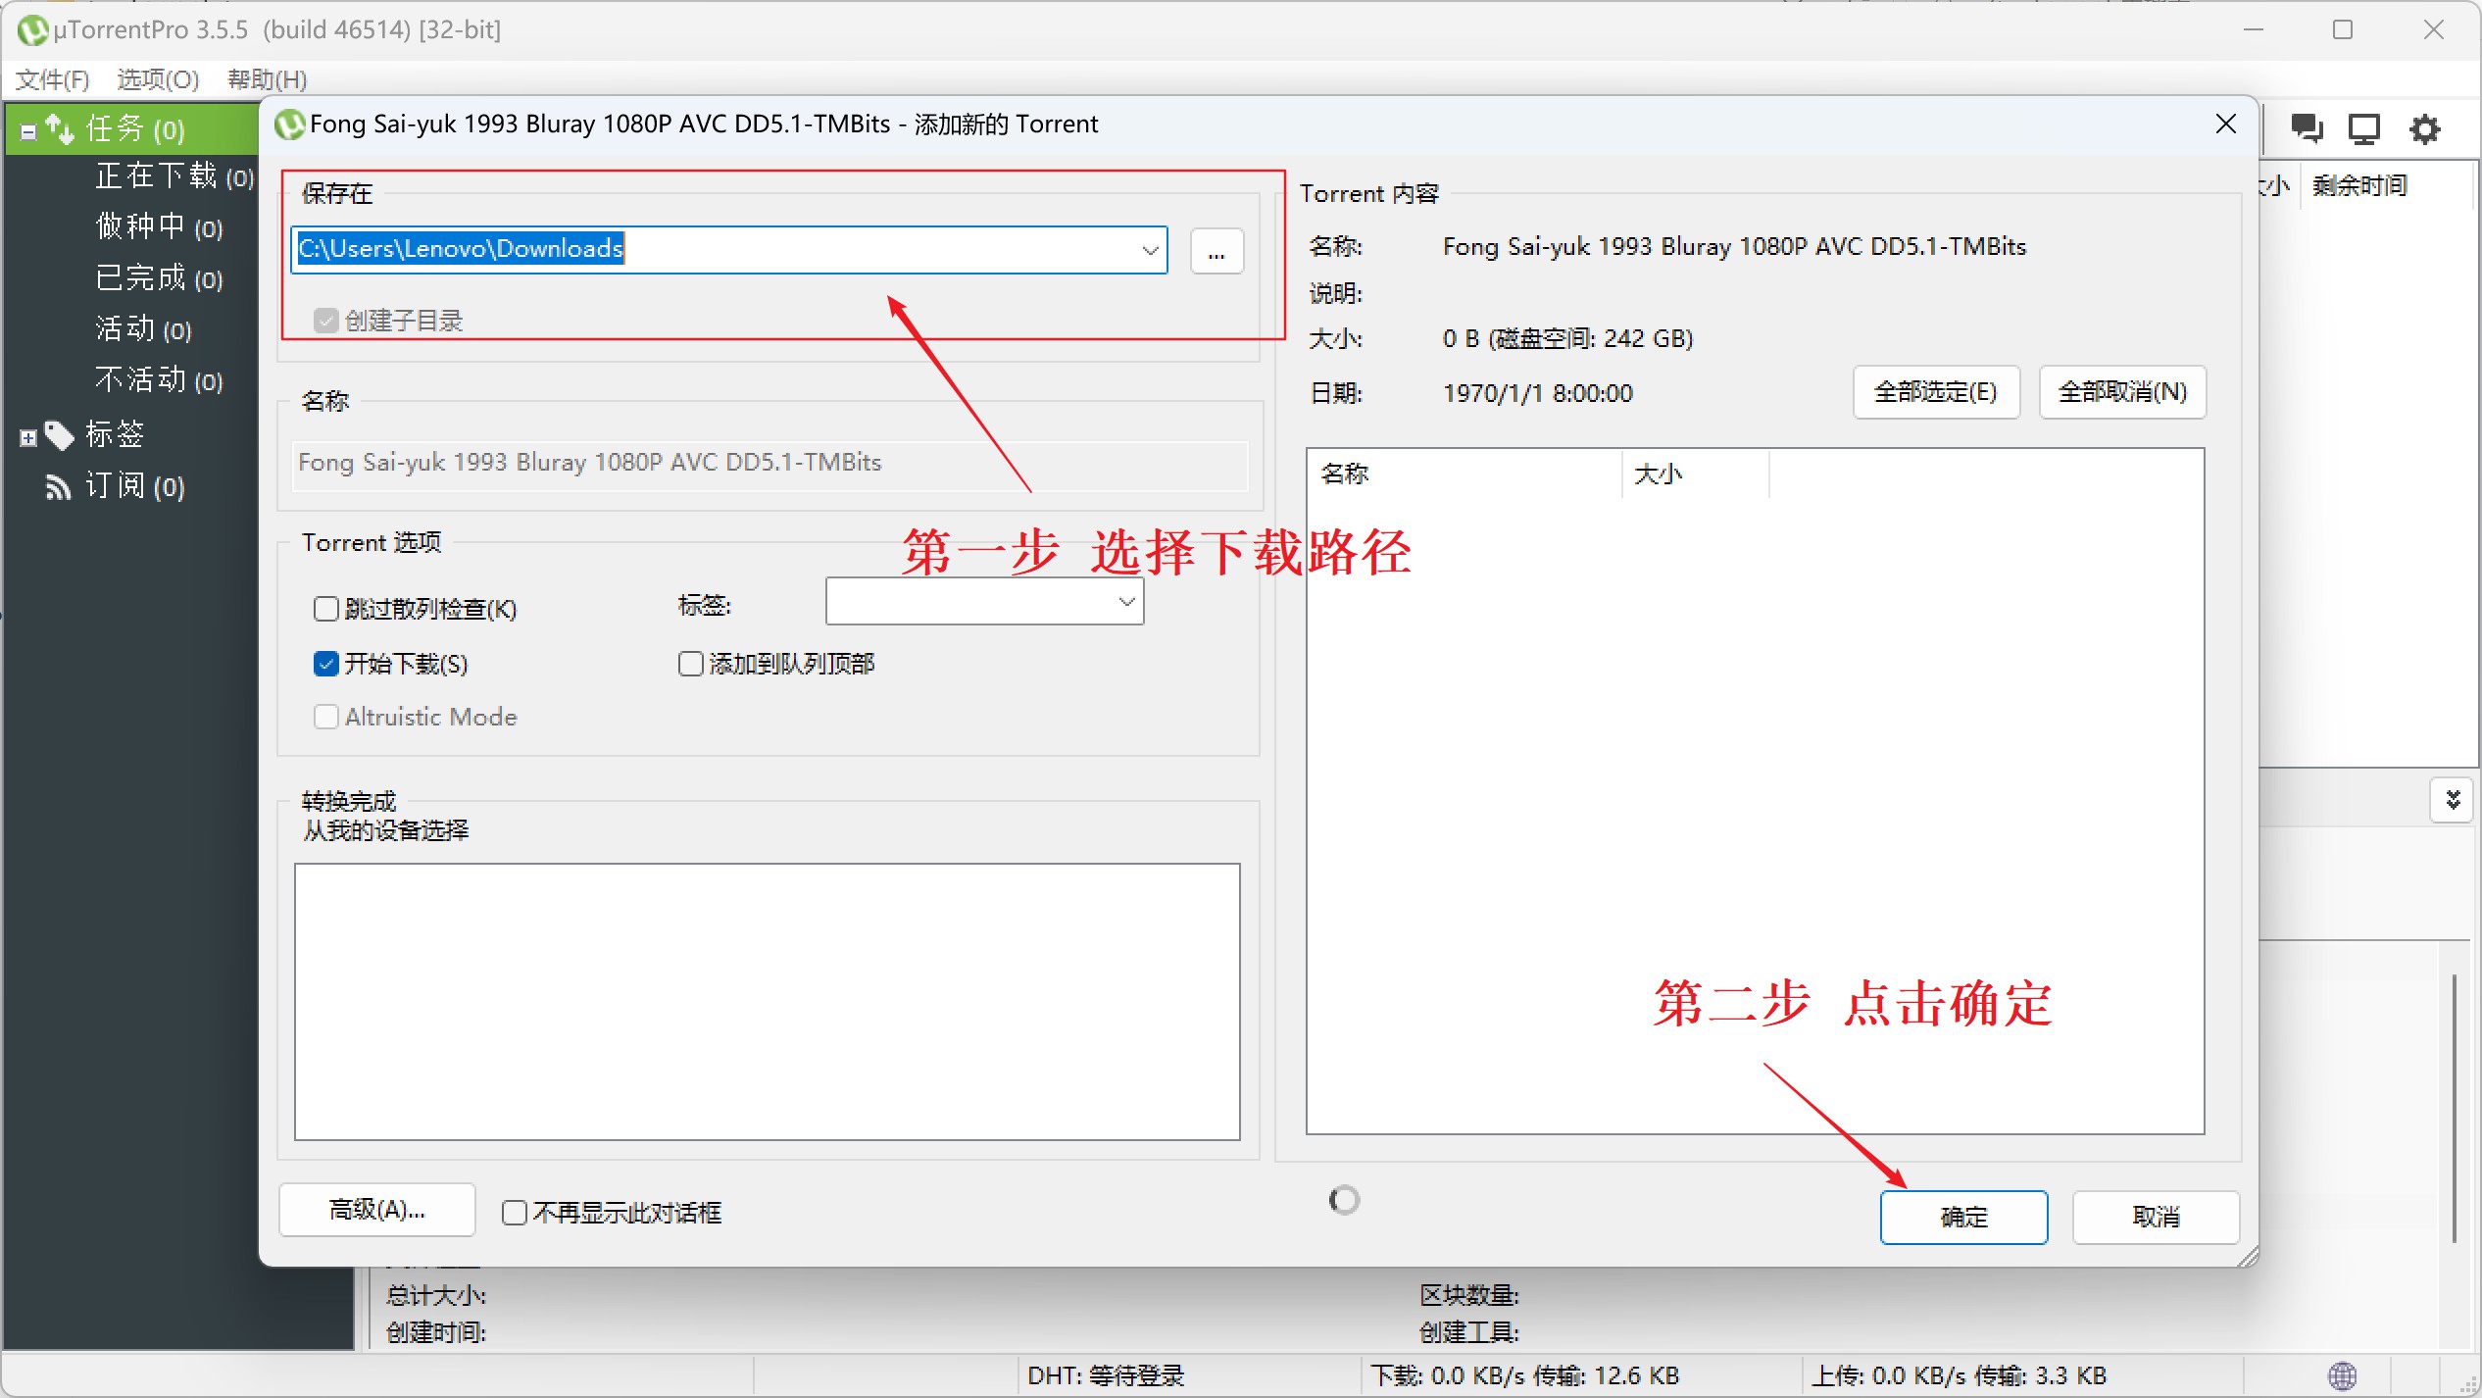Enable 添加到队列顶部 checkbox
This screenshot has height=1398, width=2482.
point(690,664)
